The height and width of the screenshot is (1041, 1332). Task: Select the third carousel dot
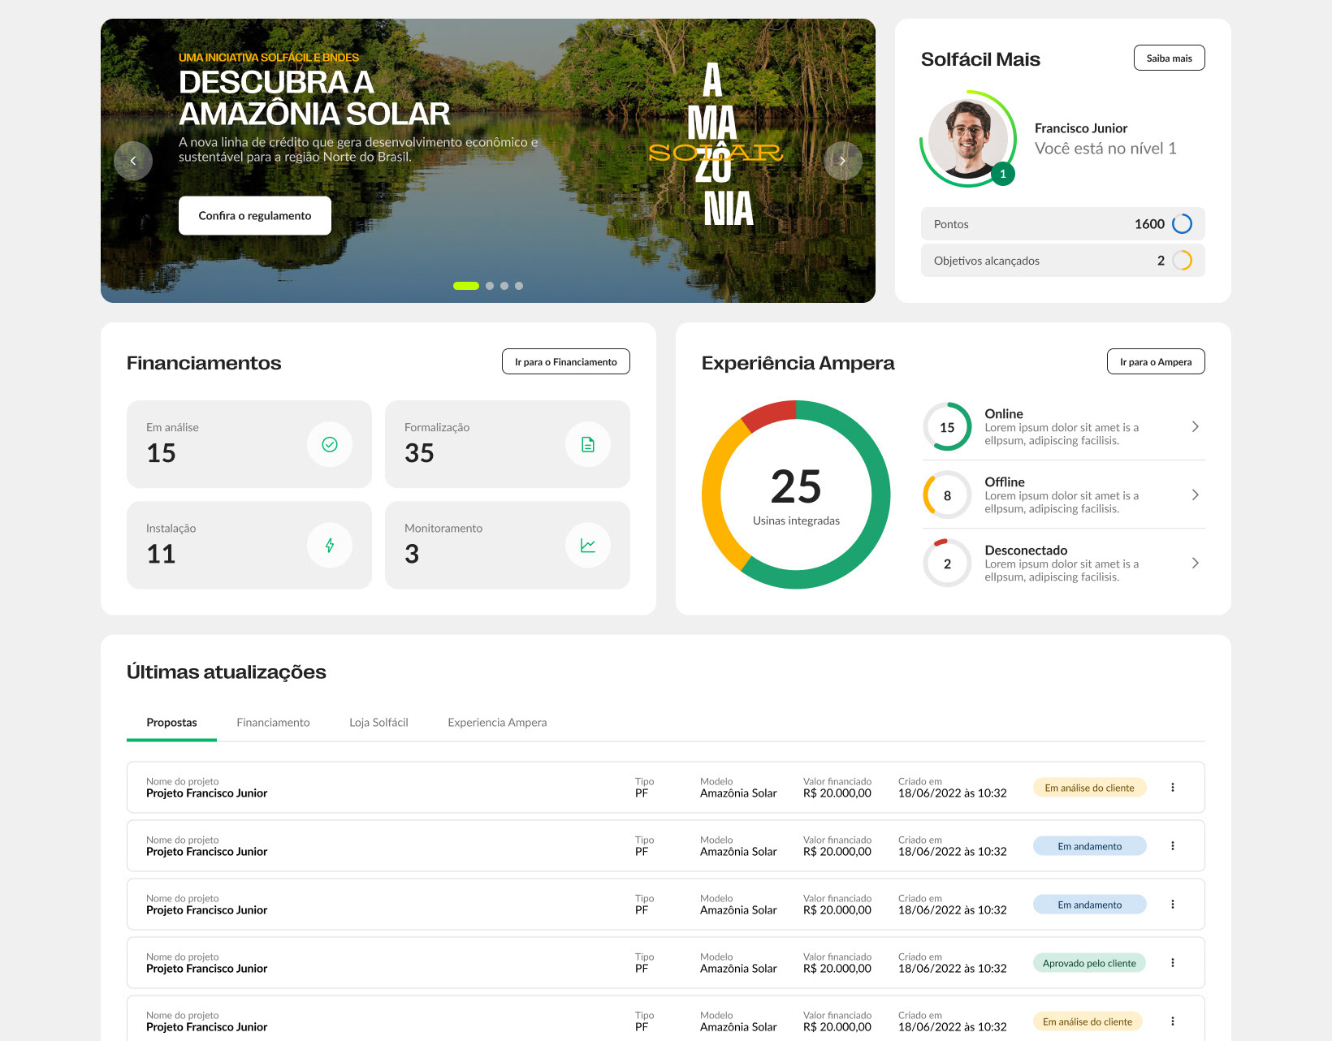504,286
